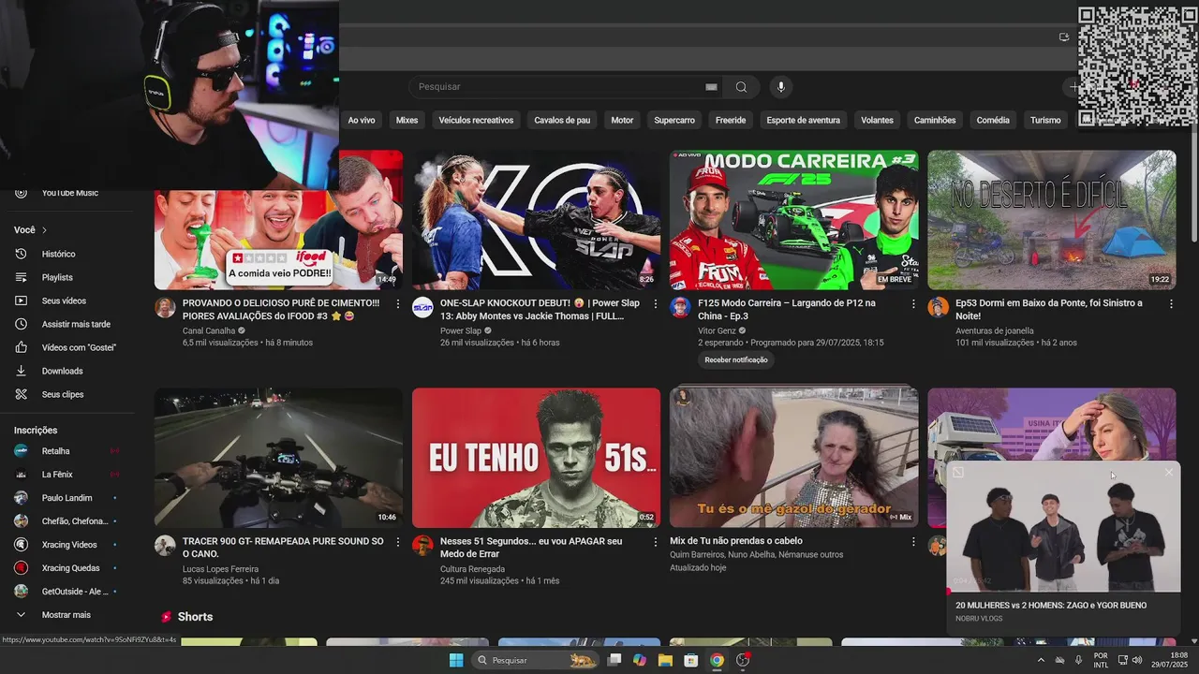Open more options for F125 Modo Carreira video

click(x=913, y=304)
